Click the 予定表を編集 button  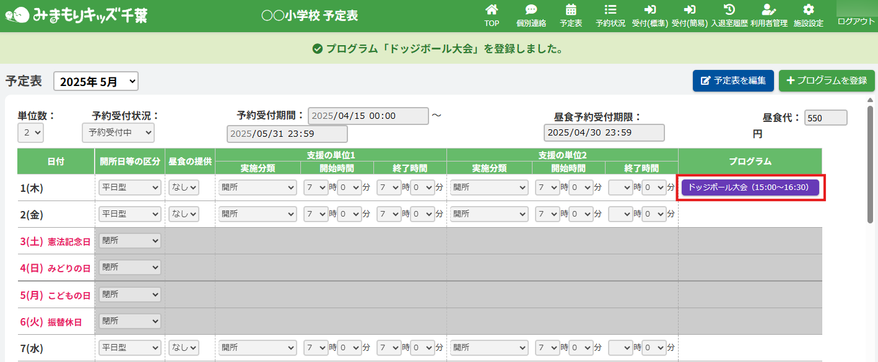point(733,81)
